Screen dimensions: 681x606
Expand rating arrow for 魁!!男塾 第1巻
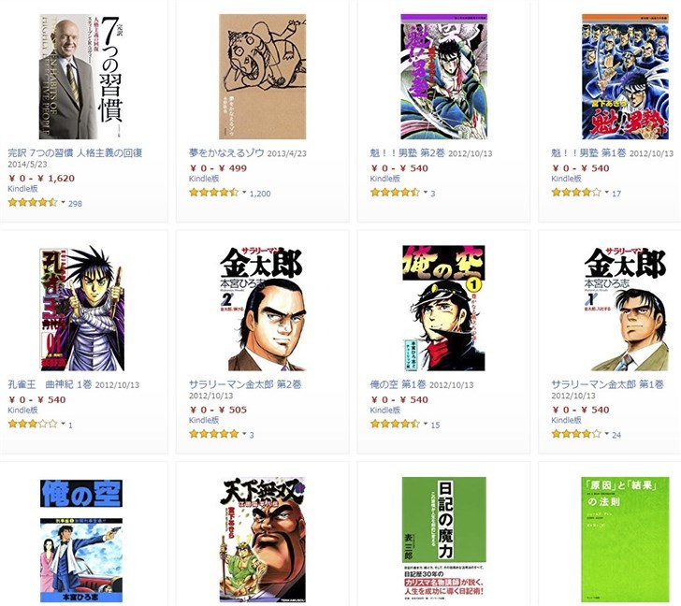tap(606, 193)
